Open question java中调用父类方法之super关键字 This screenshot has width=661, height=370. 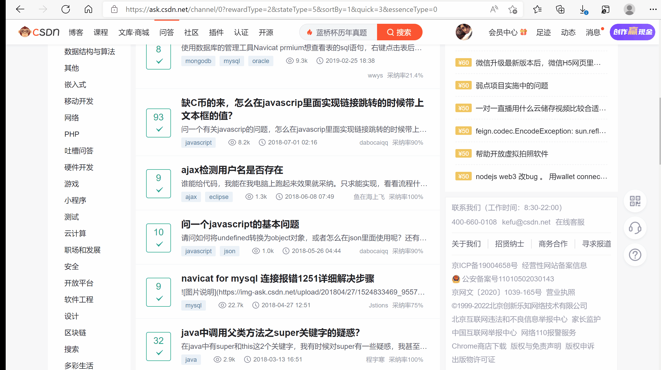(x=270, y=333)
